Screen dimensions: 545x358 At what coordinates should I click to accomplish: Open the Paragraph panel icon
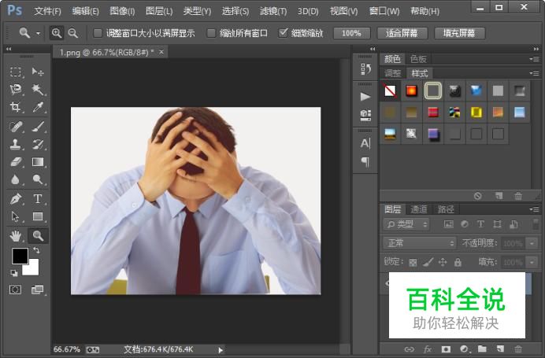coord(365,162)
